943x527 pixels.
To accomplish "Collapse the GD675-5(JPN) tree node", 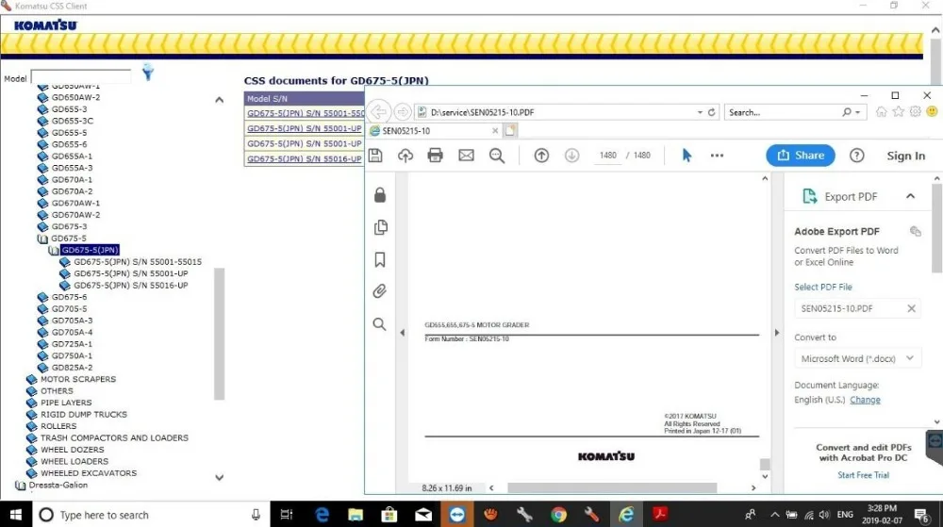I will pyautogui.click(x=54, y=250).
